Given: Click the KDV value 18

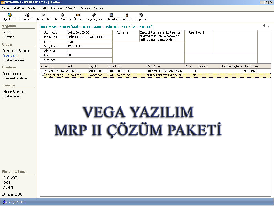Looking at the screenshot, I should (89, 55).
